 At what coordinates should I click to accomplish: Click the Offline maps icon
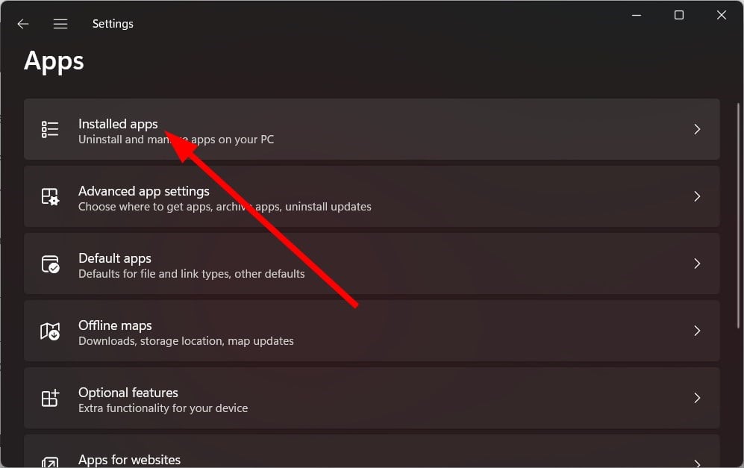click(50, 331)
